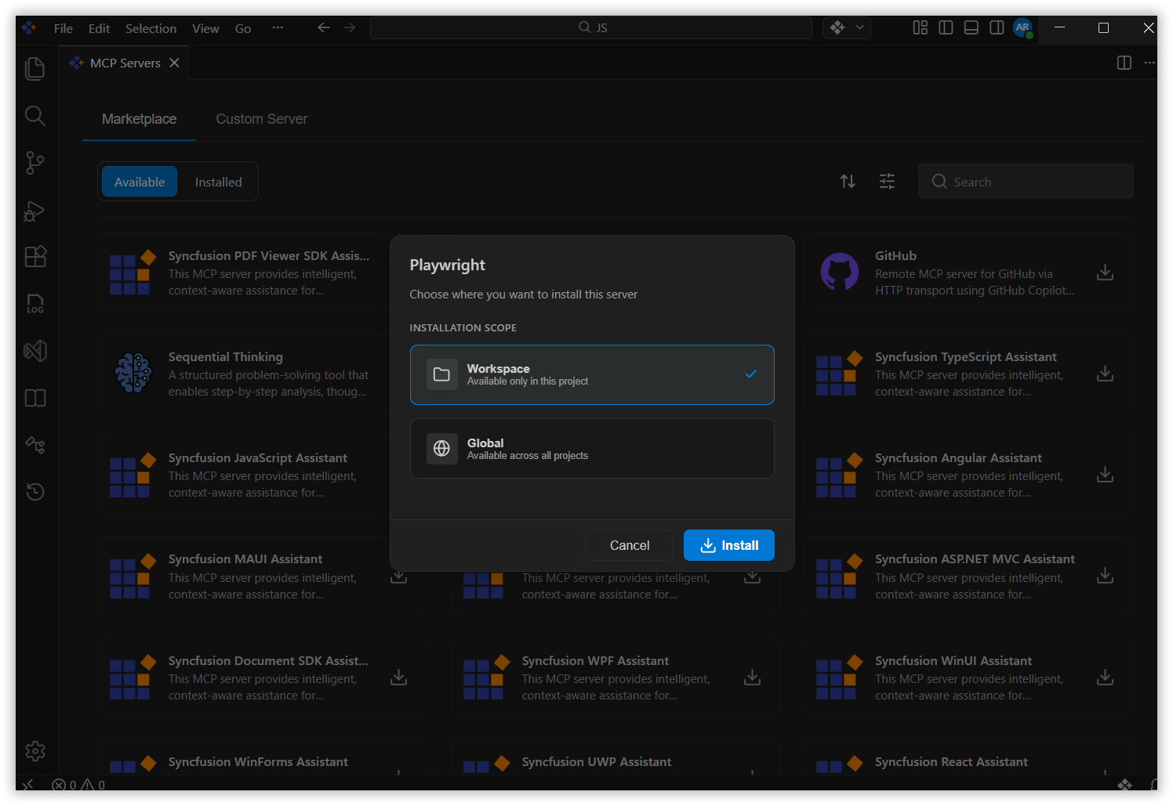Open the View menu
1173x806 pixels.
pos(205,28)
